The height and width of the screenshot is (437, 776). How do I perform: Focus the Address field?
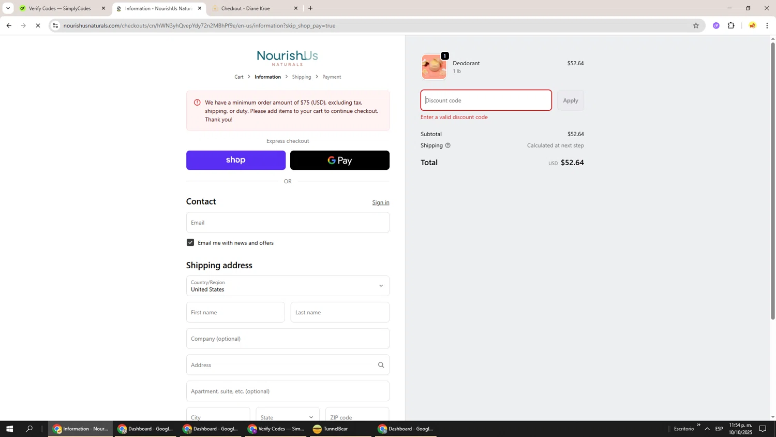click(288, 365)
